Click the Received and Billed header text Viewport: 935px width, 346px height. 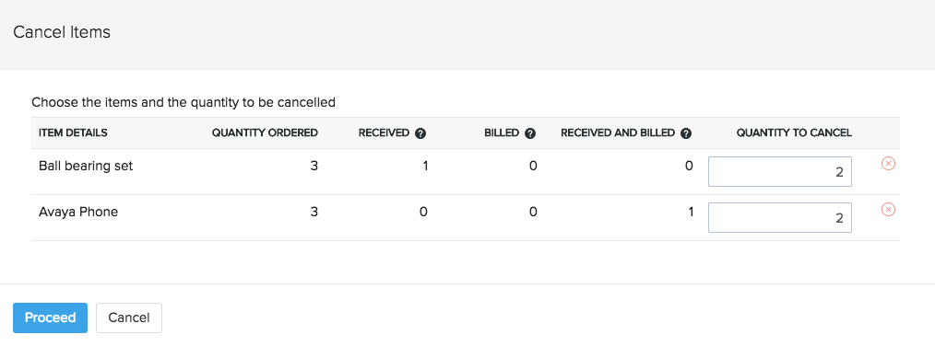(618, 133)
